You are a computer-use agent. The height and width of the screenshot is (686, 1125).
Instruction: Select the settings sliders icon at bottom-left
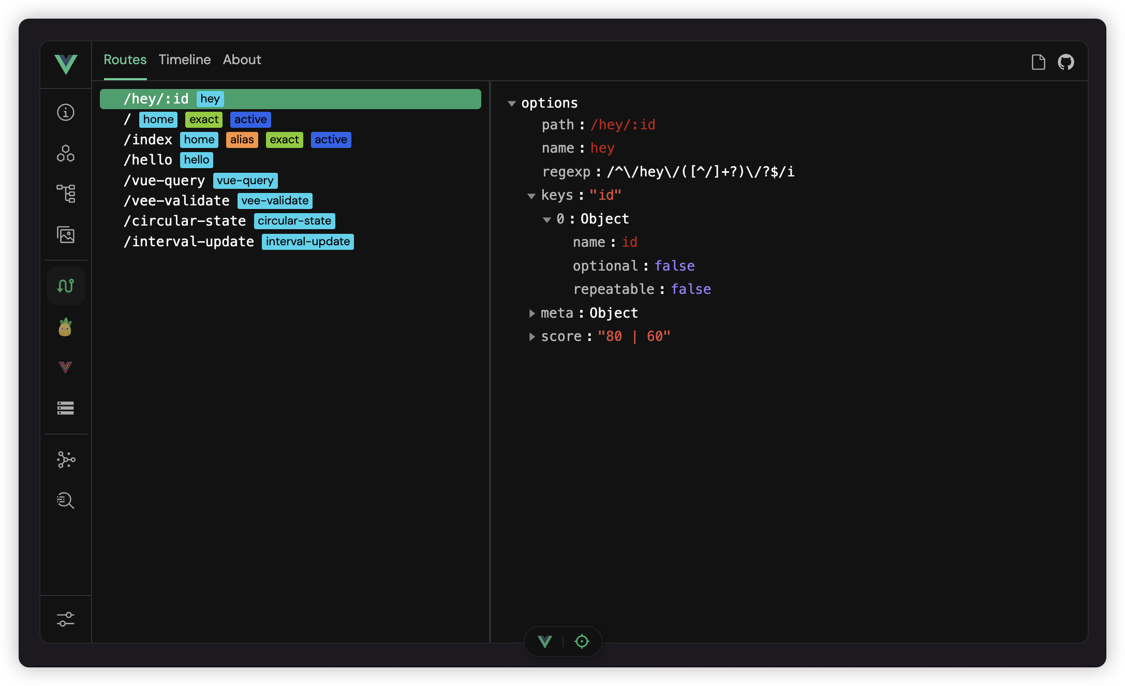click(x=66, y=619)
